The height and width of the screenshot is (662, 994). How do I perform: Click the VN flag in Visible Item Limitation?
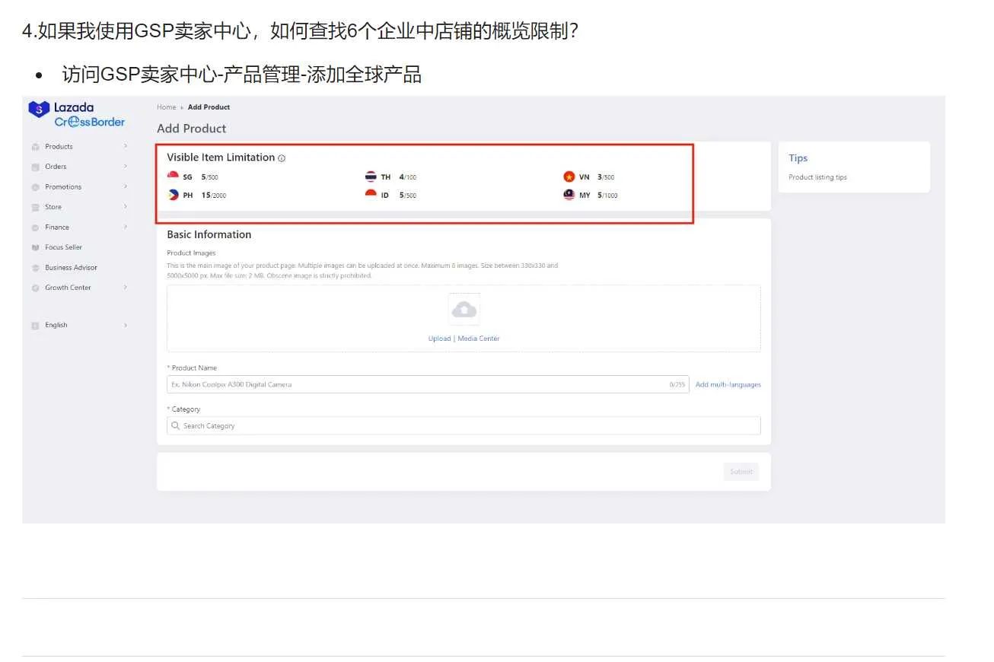click(569, 176)
